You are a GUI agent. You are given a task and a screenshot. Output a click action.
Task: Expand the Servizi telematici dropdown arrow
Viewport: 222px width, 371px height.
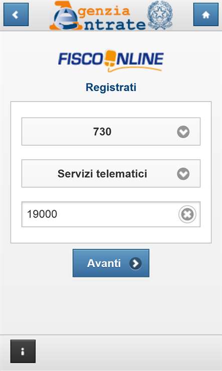pos(183,174)
